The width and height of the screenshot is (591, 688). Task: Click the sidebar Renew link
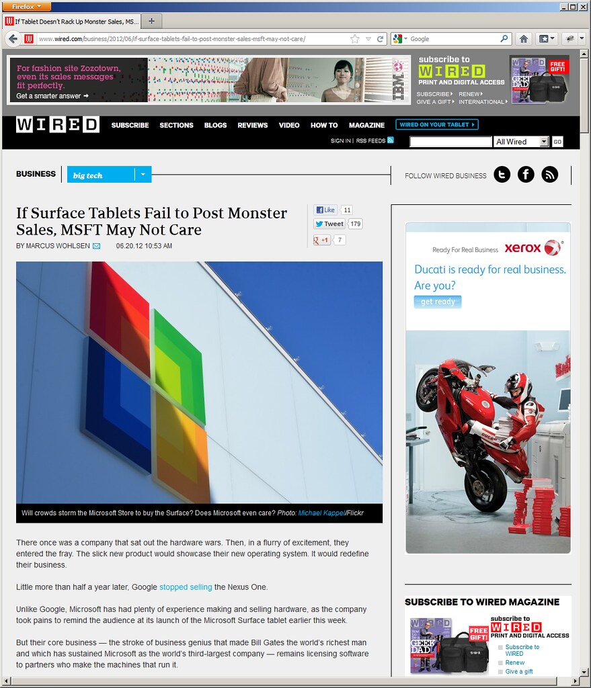[514, 662]
